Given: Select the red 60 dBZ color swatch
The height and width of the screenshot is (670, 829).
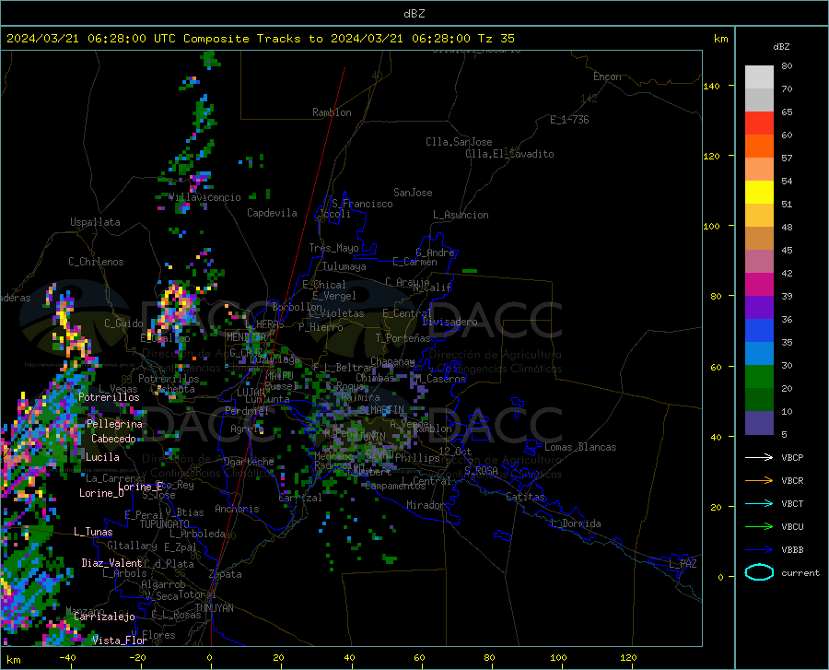Looking at the screenshot, I should tap(759, 123).
